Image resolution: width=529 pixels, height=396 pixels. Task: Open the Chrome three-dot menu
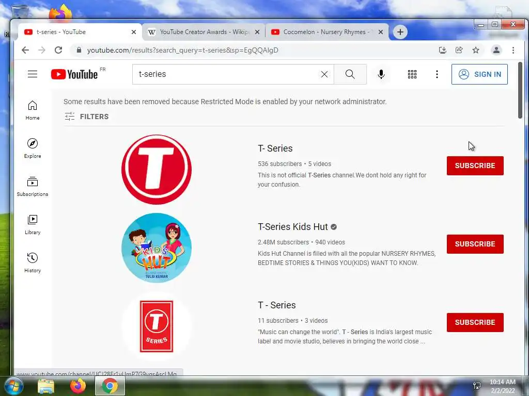(513, 50)
